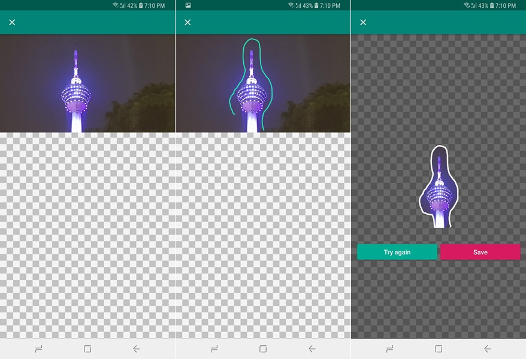Tap home icon in middle screen

click(263, 349)
